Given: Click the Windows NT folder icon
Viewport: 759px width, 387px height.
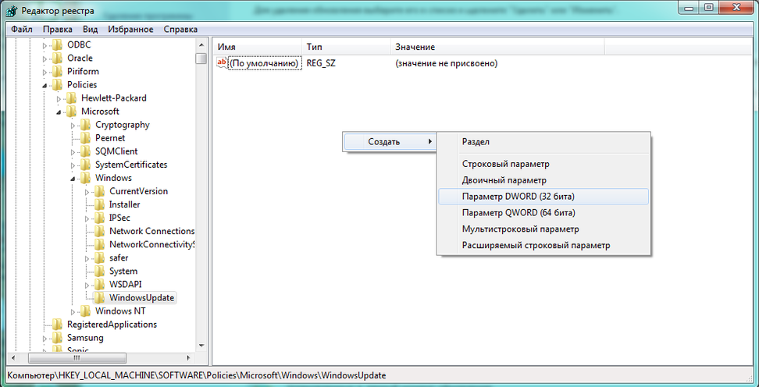Looking at the screenshot, I should coord(86,311).
